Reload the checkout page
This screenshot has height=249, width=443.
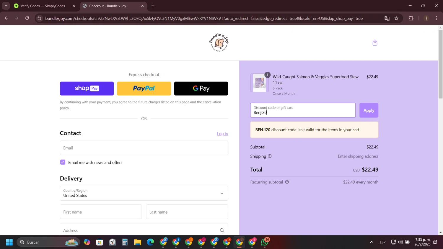tap(27, 18)
